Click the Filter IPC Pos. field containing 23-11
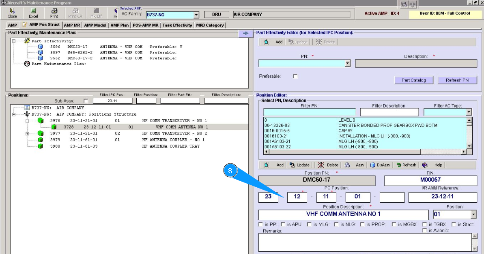The image size is (484, 255). [112, 101]
